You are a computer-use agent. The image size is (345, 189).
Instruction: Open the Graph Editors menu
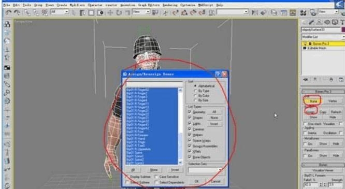click(x=149, y=5)
